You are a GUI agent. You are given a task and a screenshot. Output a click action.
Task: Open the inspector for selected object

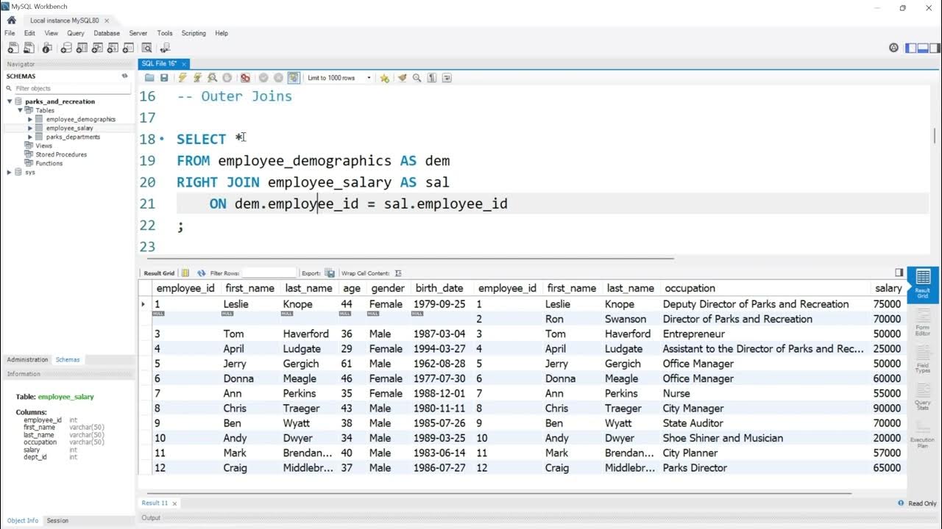(x=47, y=48)
